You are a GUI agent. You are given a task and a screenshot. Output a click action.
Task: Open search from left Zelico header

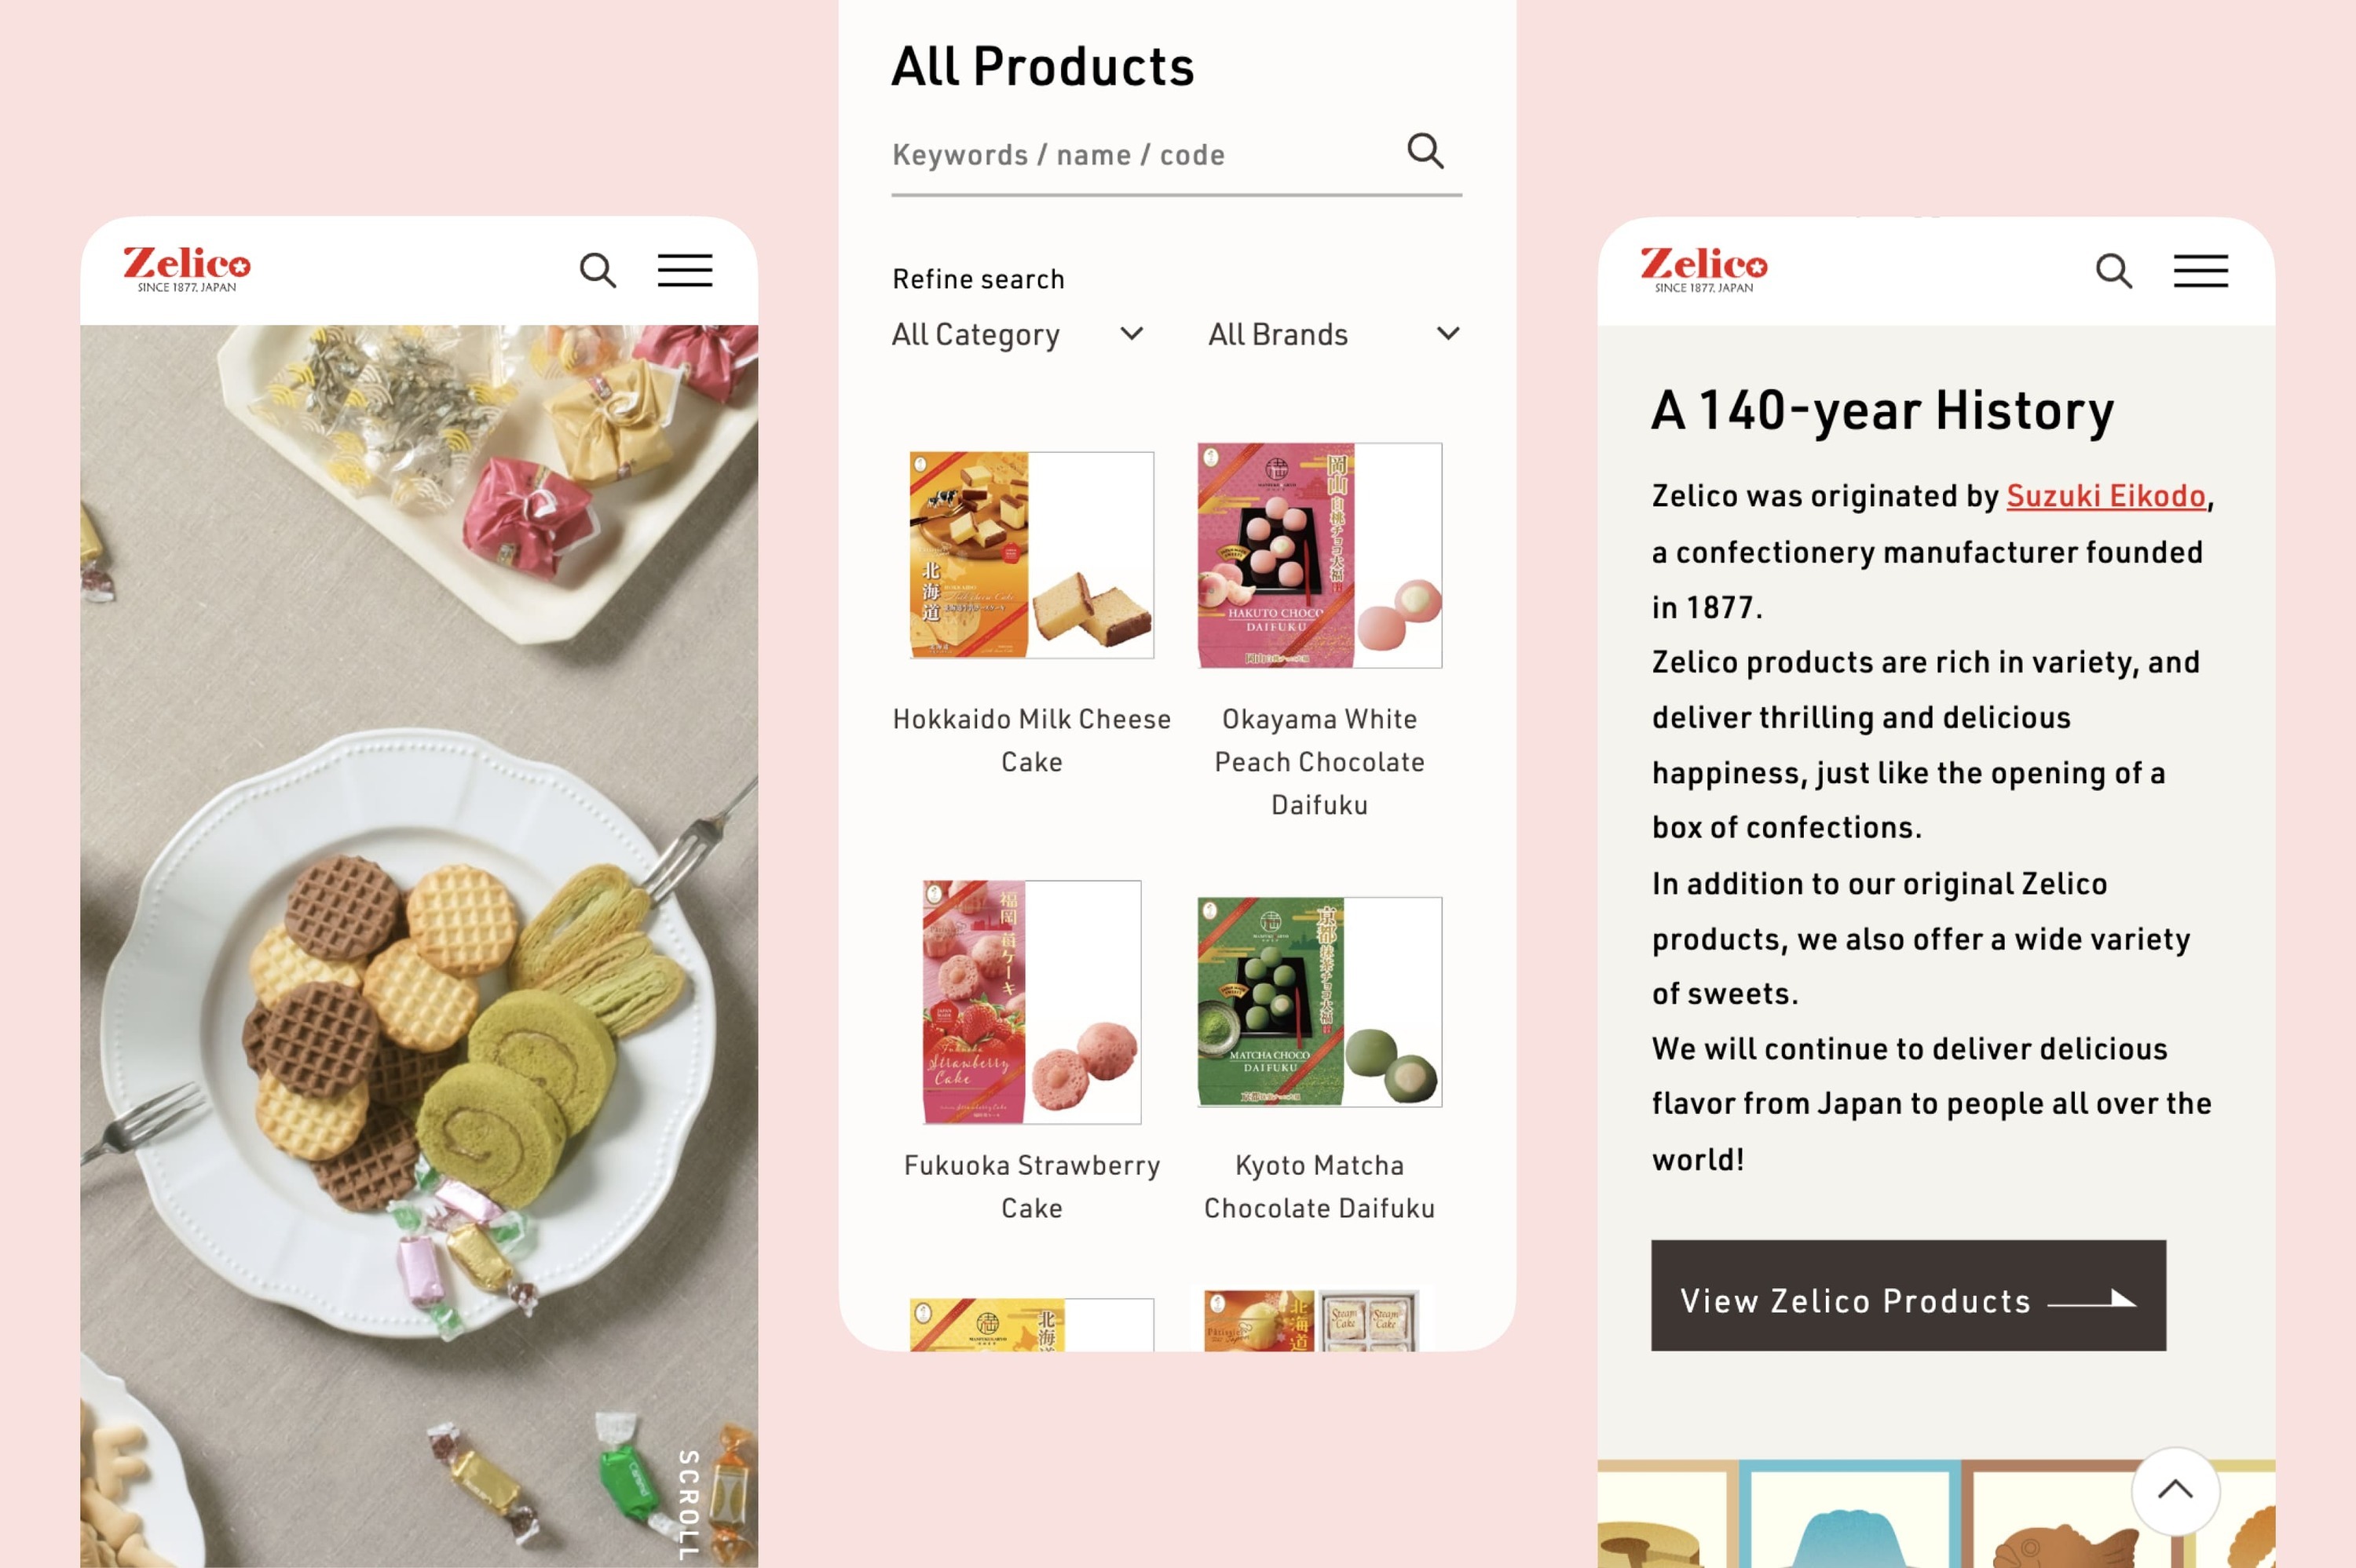[598, 270]
